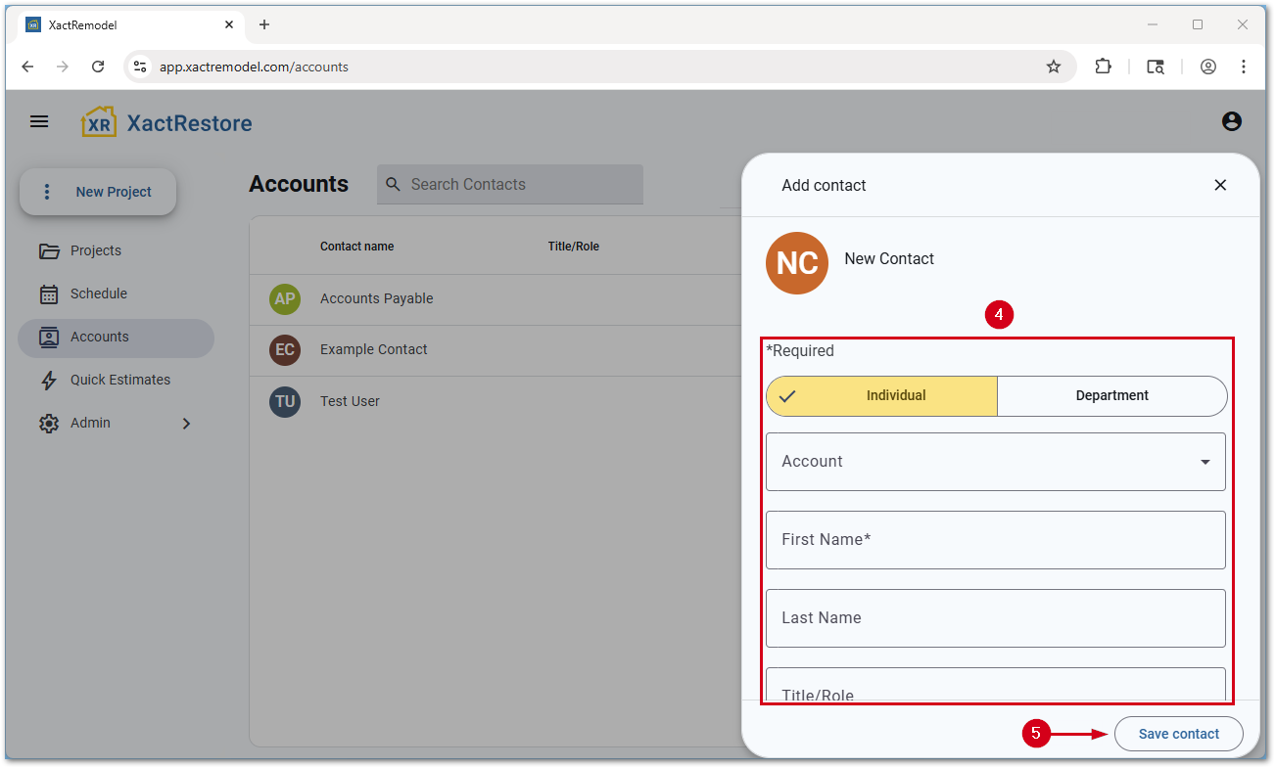Open the browser extensions menu
Screen dimensions: 1275x768
[x=1103, y=67]
